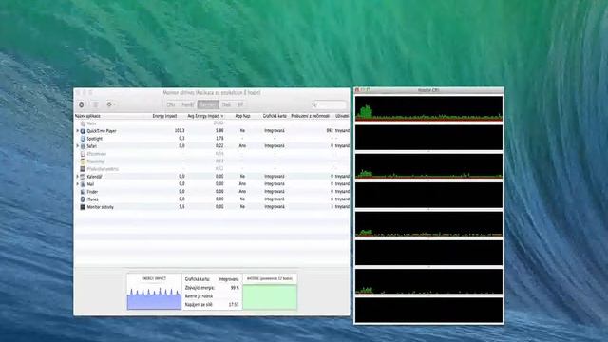608x342 pixels.
Task: Switch to the Paměť tab
Action: pyautogui.click(x=188, y=104)
